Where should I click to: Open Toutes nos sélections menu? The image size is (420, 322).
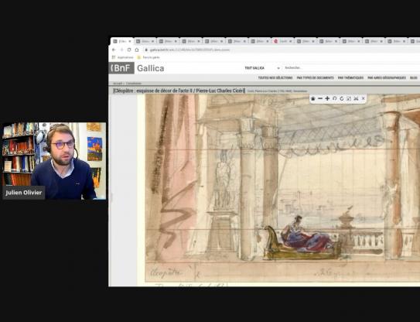pyautogui.click(x=275, y=77)
